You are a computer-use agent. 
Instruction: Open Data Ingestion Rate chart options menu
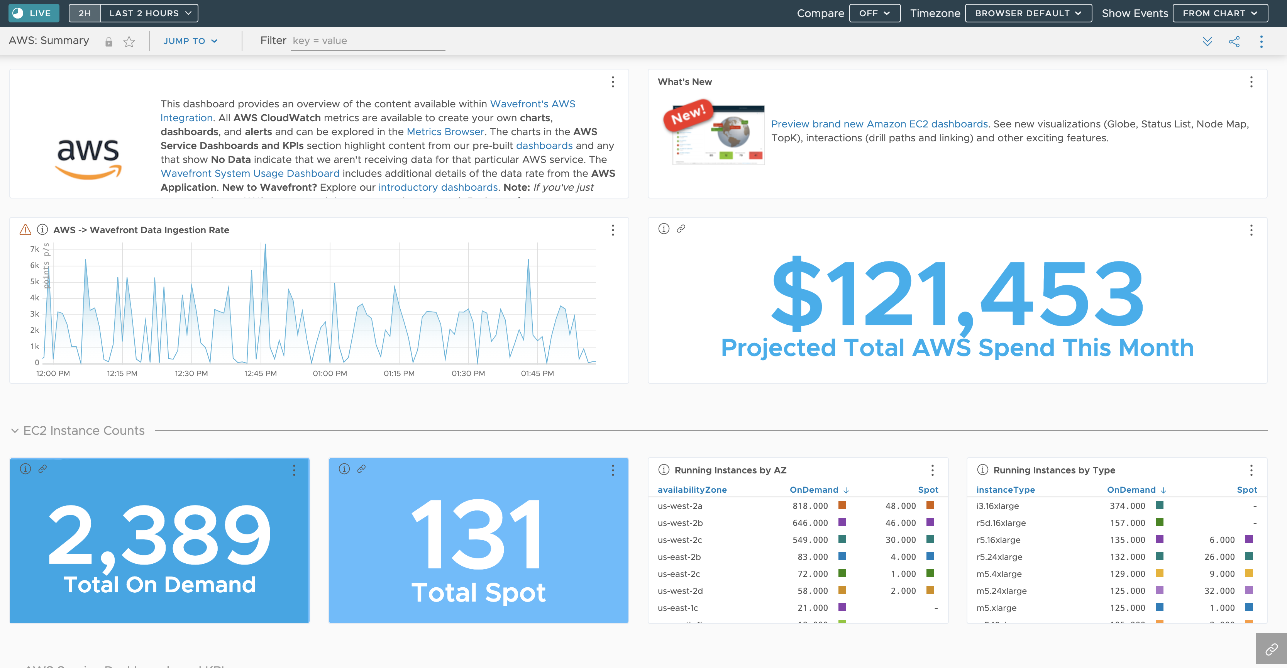(x=613, y=231)
